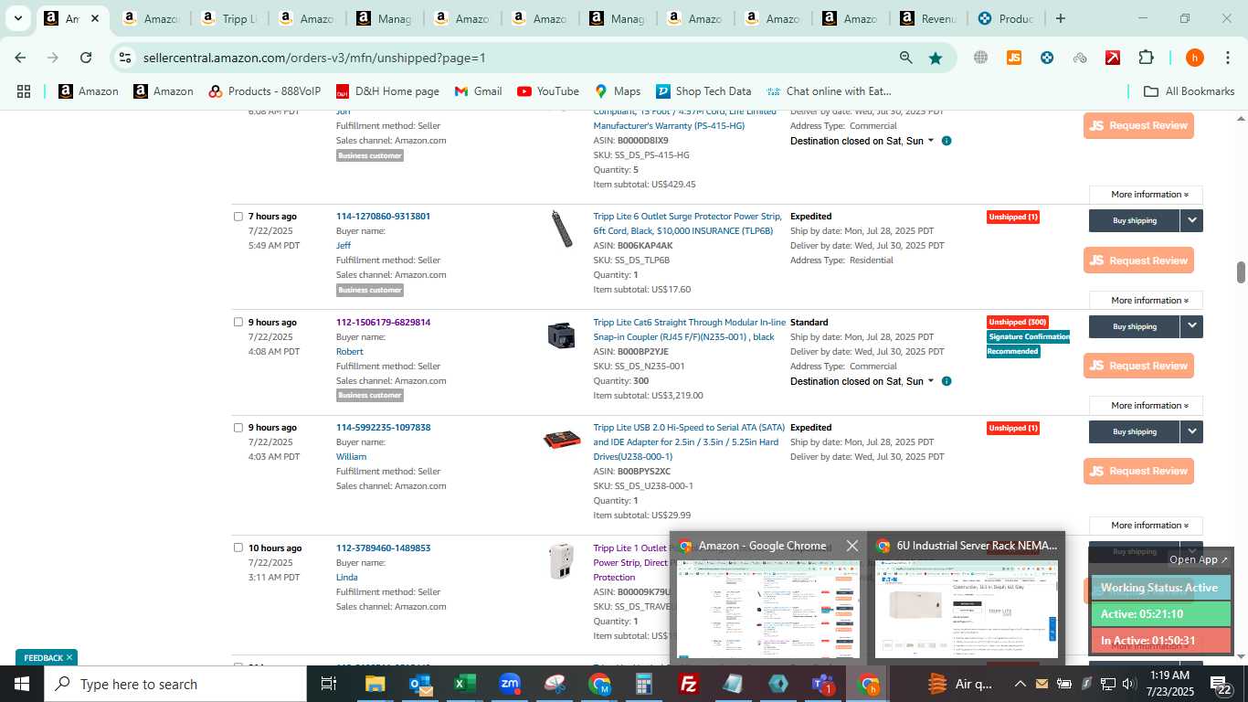Screen dimensions: 1248x702
Task: Expand Destination closed dropdown in Robert's order
Action: coord(931,381)
